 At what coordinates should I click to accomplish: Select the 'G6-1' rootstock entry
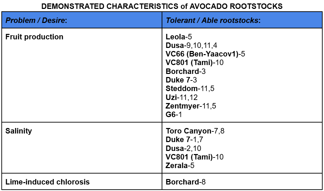(x=174, y=114)
